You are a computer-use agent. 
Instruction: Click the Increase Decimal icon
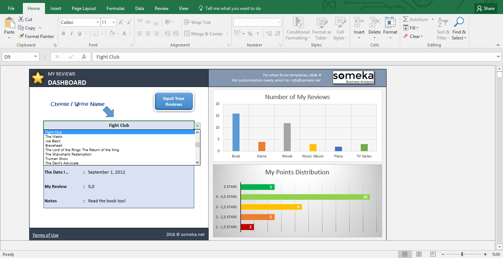click(269, 34)
